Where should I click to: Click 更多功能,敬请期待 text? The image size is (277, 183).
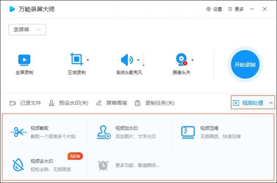coord(137,165)
